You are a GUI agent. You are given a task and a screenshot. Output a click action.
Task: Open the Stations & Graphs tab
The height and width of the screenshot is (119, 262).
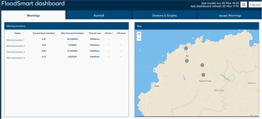[164, 15]
